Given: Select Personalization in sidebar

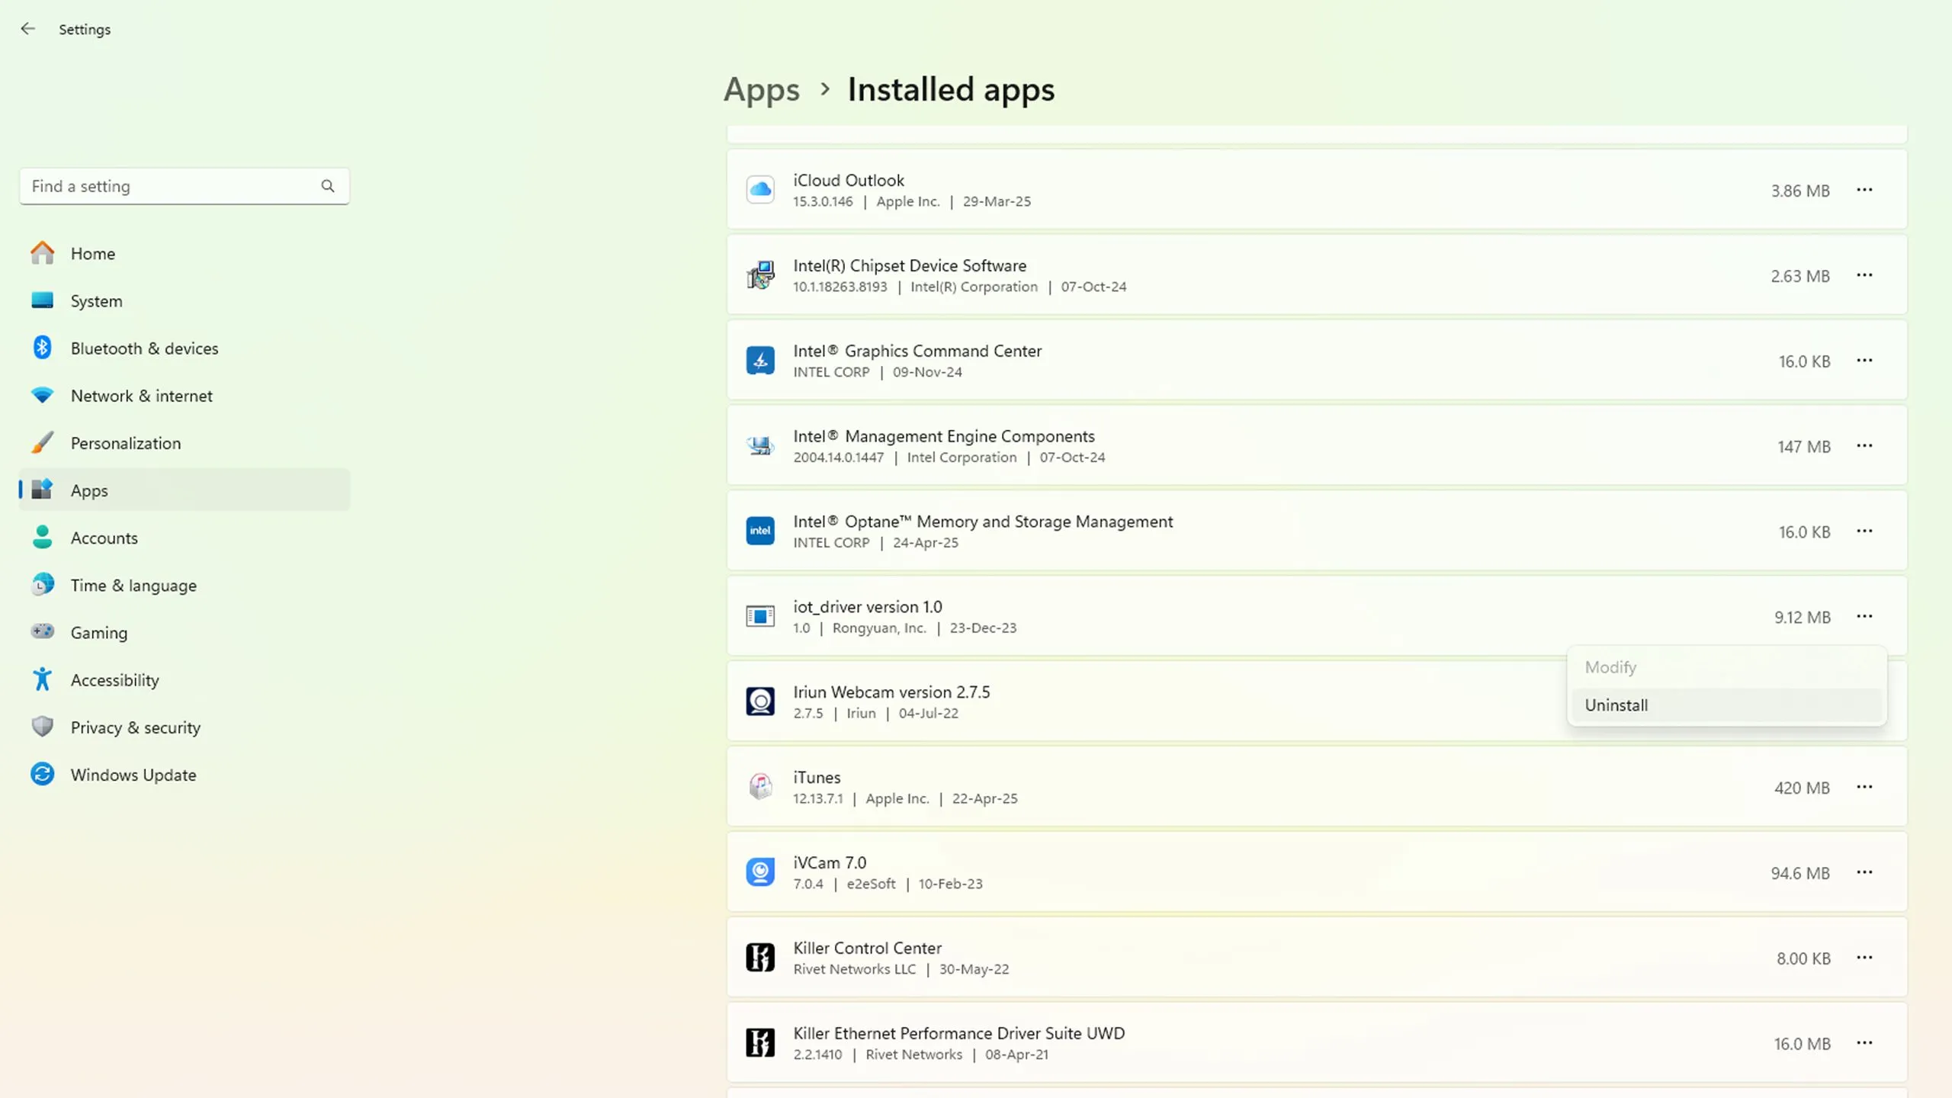Looking at the screenshot, I should (185, 443).
